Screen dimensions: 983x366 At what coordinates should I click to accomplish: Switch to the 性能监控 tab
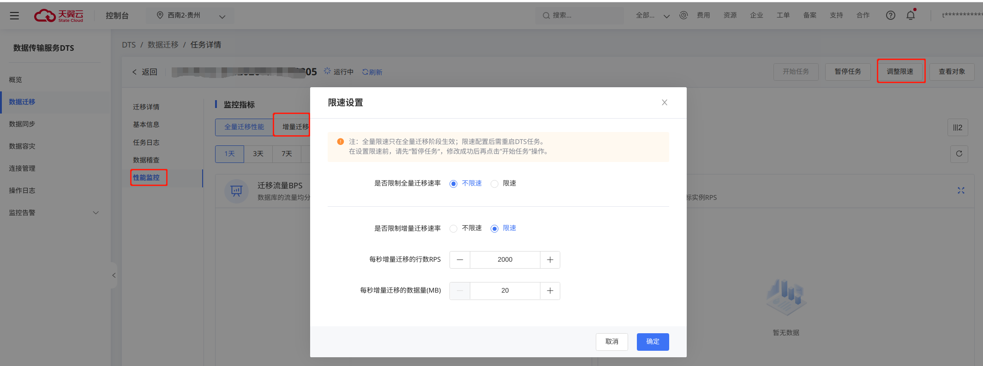click(x=146, y=178)
